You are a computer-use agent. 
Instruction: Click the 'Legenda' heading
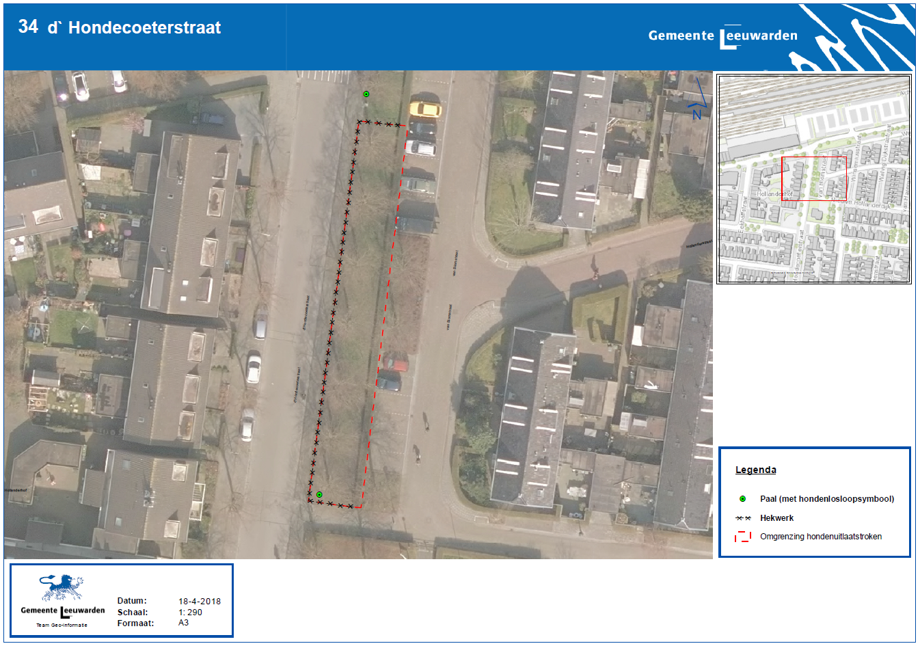point(755,470)
